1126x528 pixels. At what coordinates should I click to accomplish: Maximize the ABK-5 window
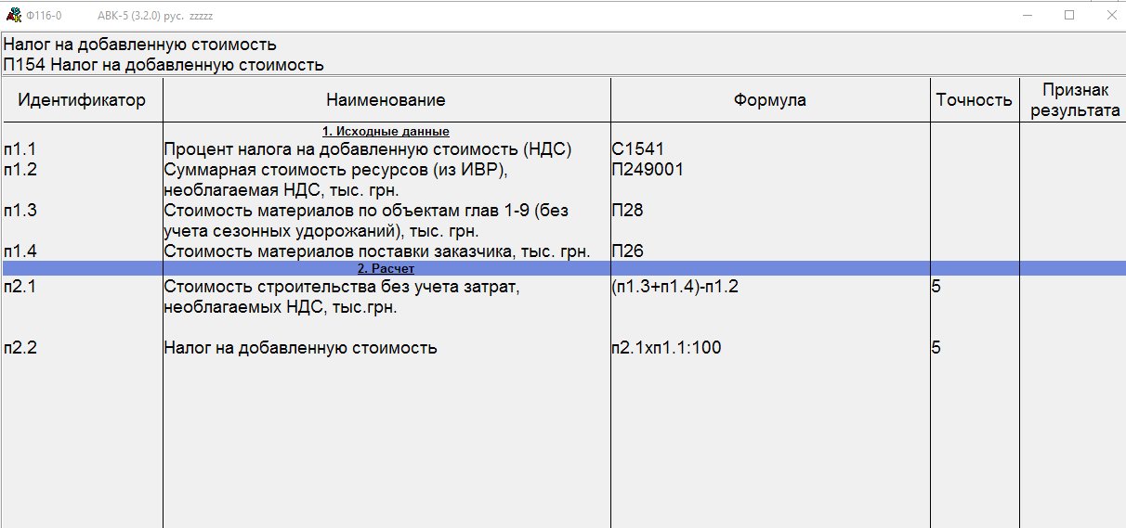coord(1069,15)
